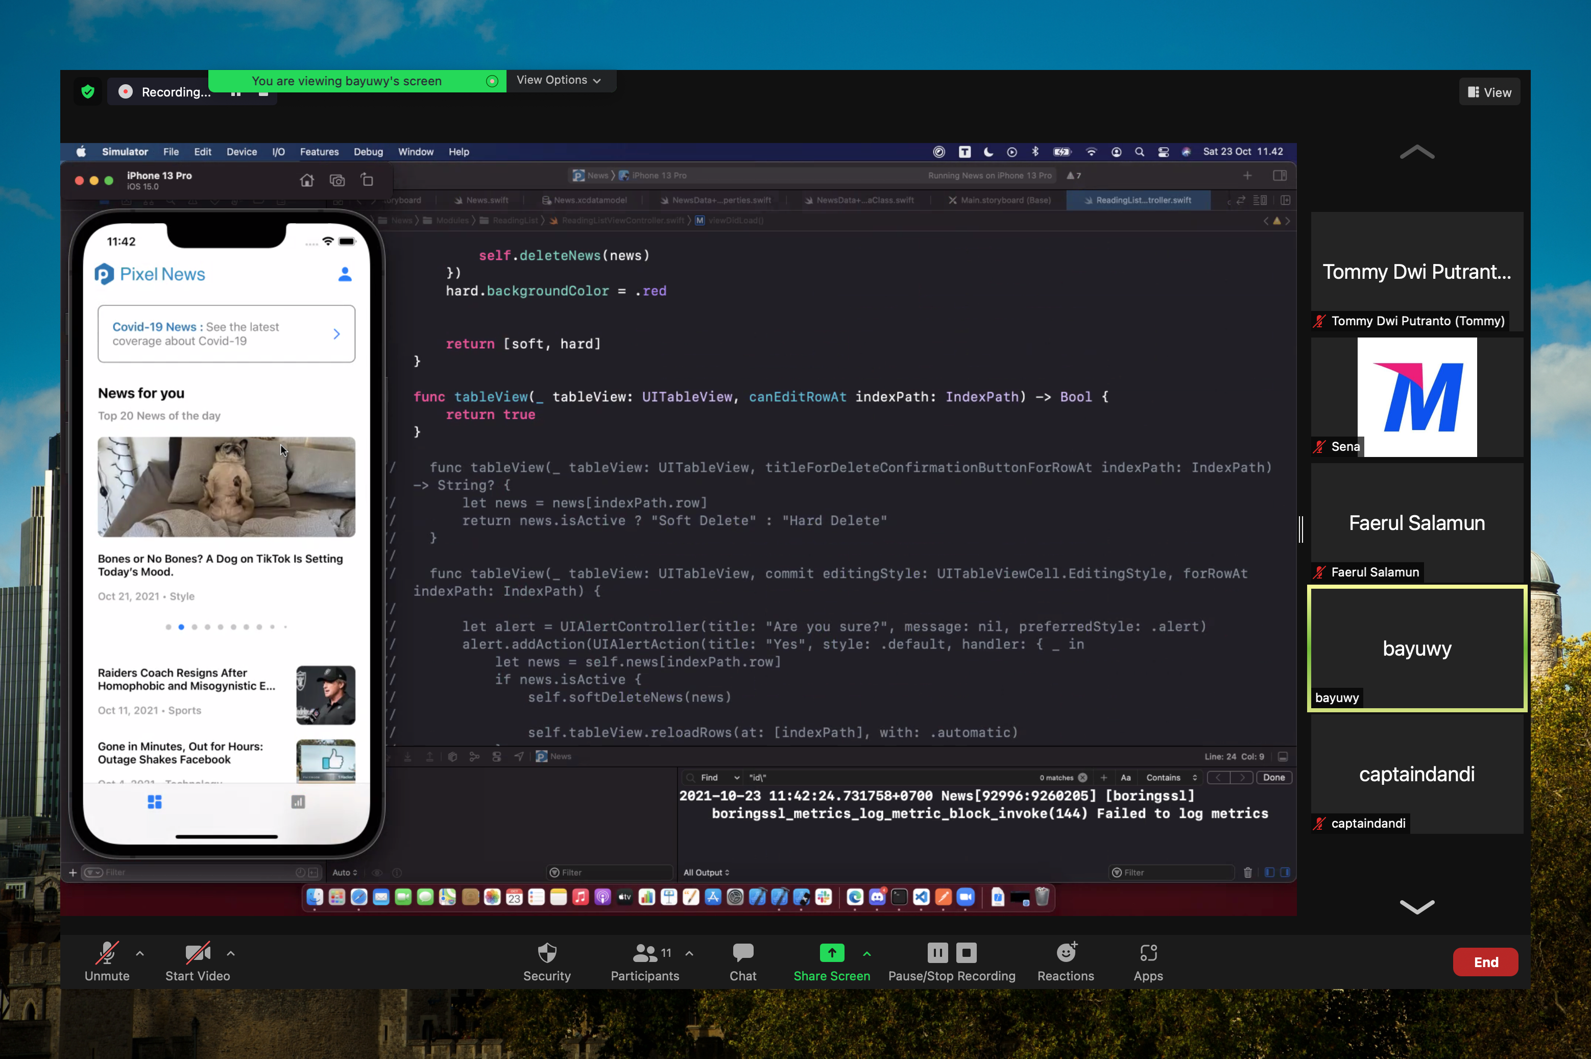The width and height of the screenshot is (1591, 1059).
Task: Clear the Xcode console with trash icon
Action: [x=1247, y=873]
